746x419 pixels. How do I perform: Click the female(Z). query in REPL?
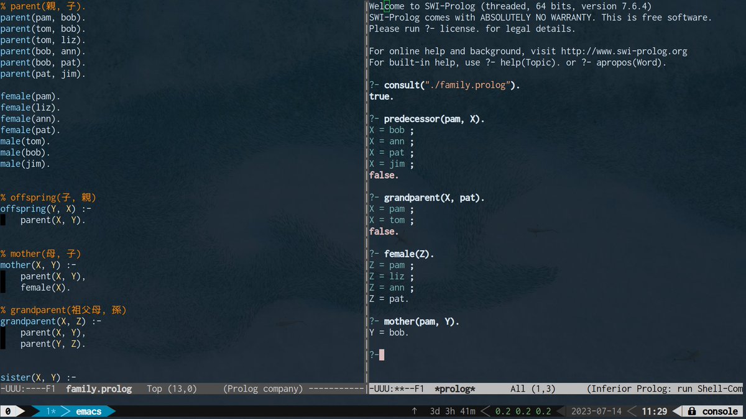click(409, 254)
